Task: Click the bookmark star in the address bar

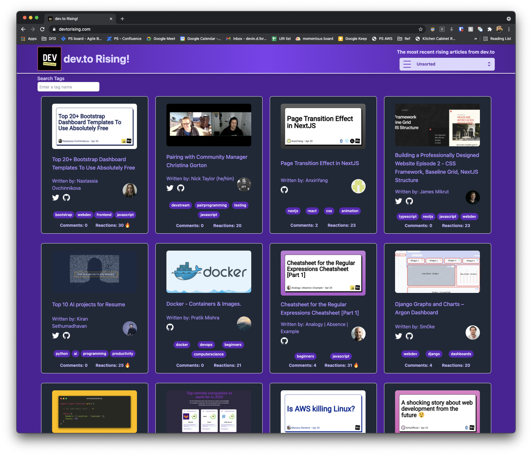Action: click(x=421, y=29)
